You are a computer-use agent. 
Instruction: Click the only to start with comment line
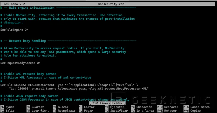pos(67,19)
